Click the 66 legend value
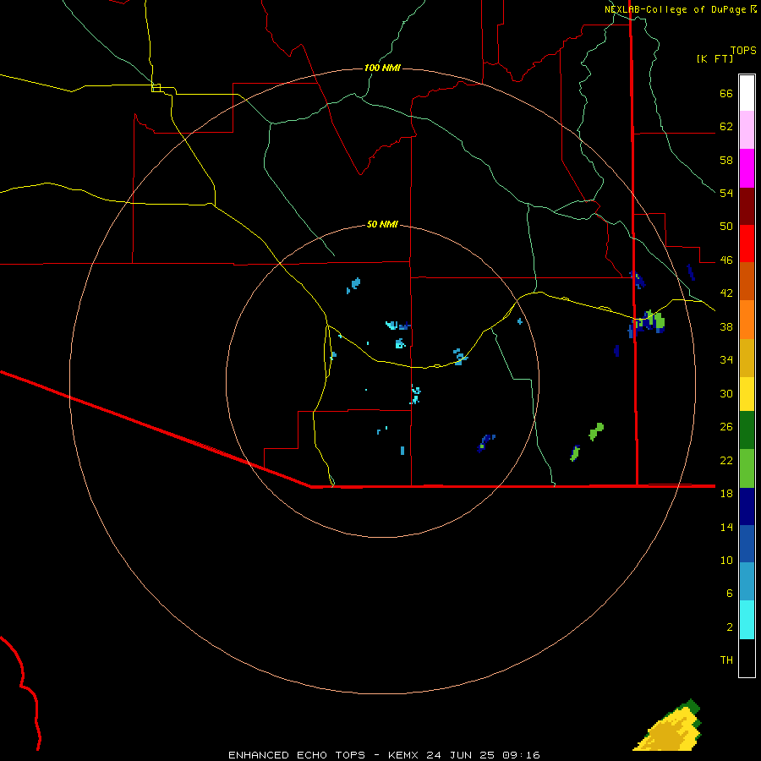 pyautogui.click(x=726, y=94)
